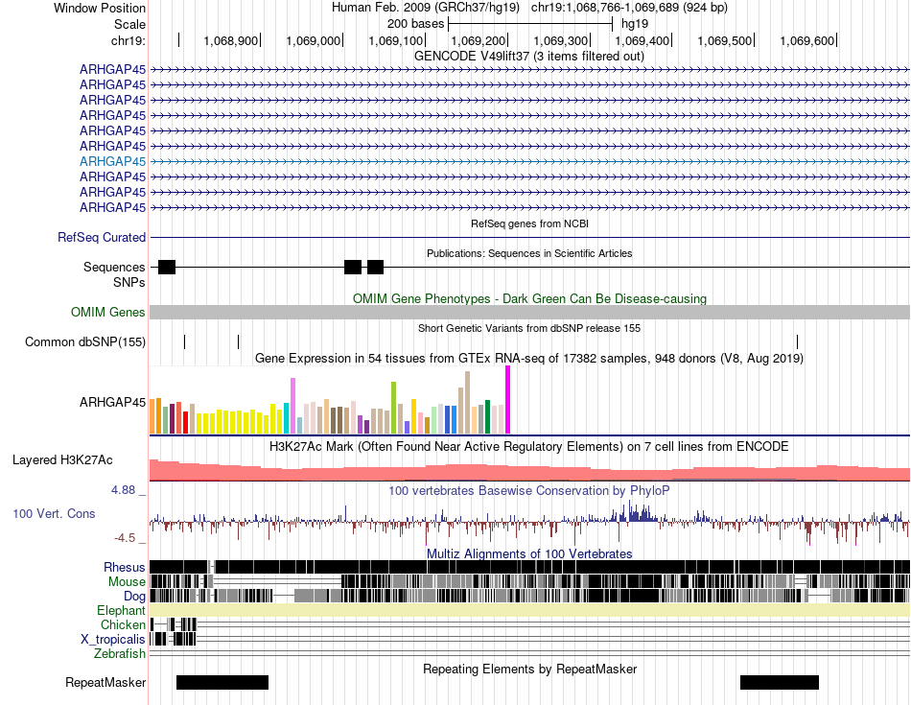Click the Rhesus alignment row label
This screenshot has height=705, width=911.
125,567
